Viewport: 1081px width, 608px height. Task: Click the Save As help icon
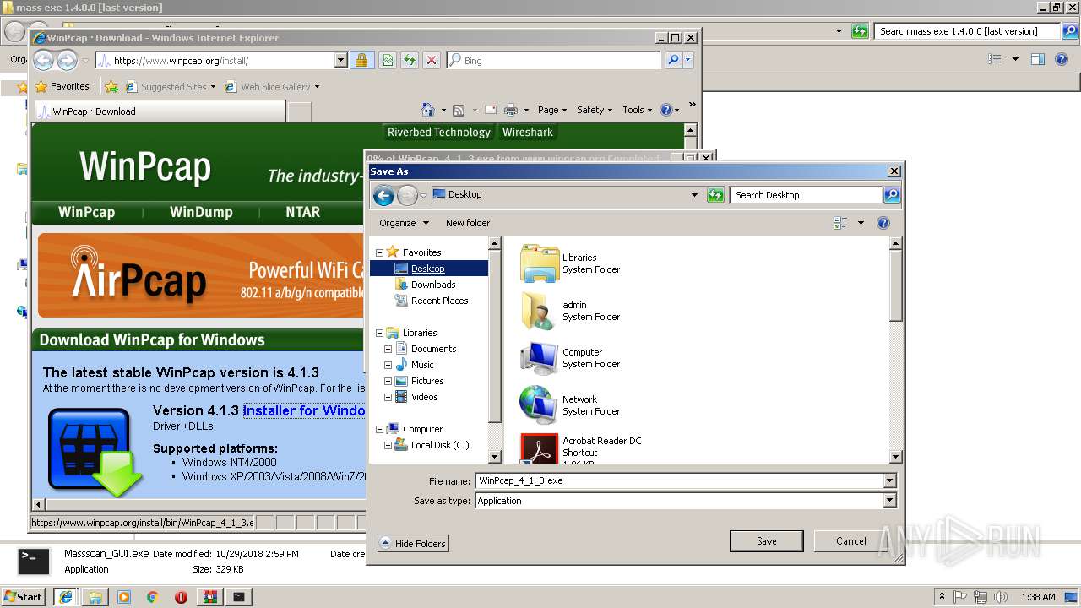point(883,223)
